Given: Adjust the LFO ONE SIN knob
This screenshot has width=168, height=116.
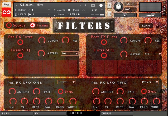Looking at the screenshot, I should pos(13,101).
